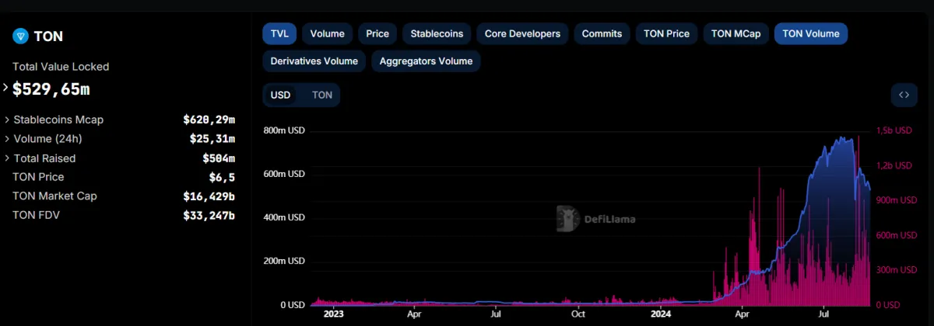Image resolution: width=934 pixels, height=326 pixels.
Task: Click the Total Value Locked label
Action: 61,67
